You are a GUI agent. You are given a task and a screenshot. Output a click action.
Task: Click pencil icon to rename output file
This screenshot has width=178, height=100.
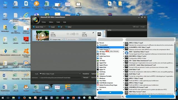[x=93, y=33]
